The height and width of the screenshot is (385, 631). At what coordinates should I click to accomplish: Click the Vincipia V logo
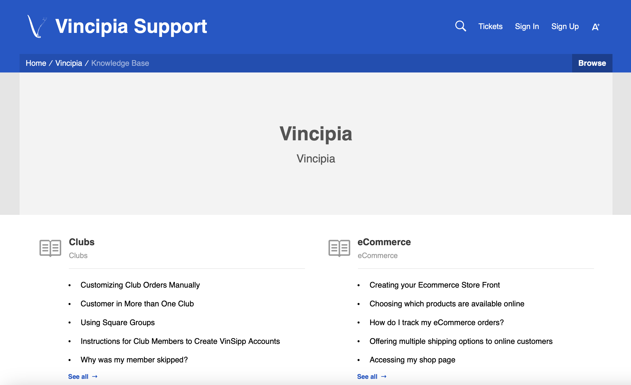point(37,26)
